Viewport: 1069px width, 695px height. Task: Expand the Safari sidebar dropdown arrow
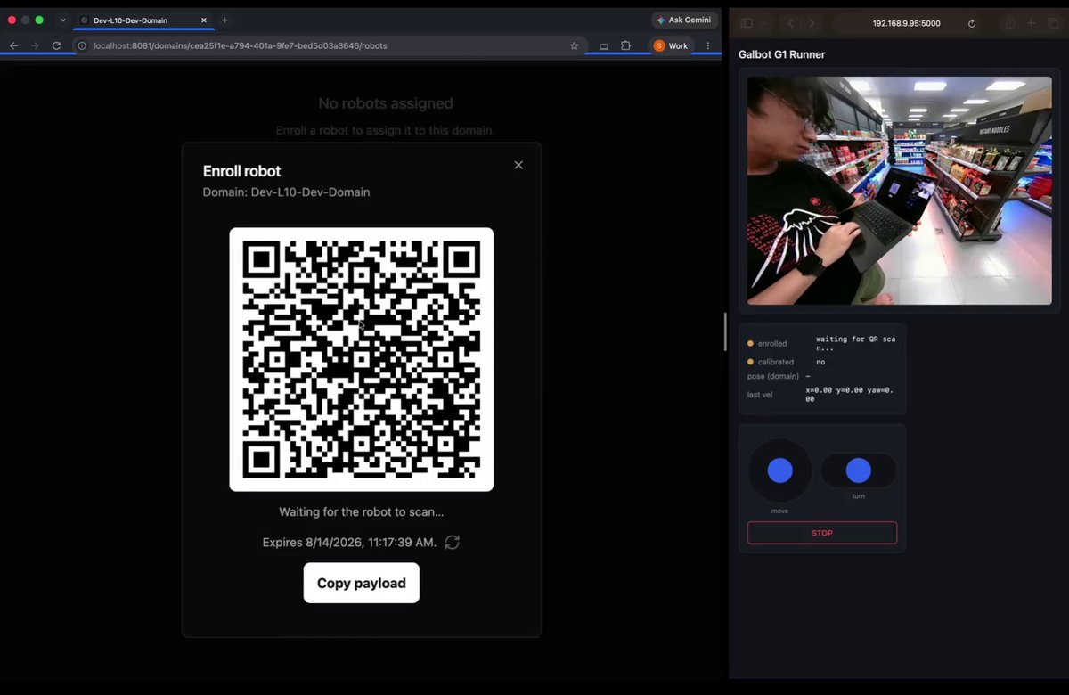[x=763, y=23]
